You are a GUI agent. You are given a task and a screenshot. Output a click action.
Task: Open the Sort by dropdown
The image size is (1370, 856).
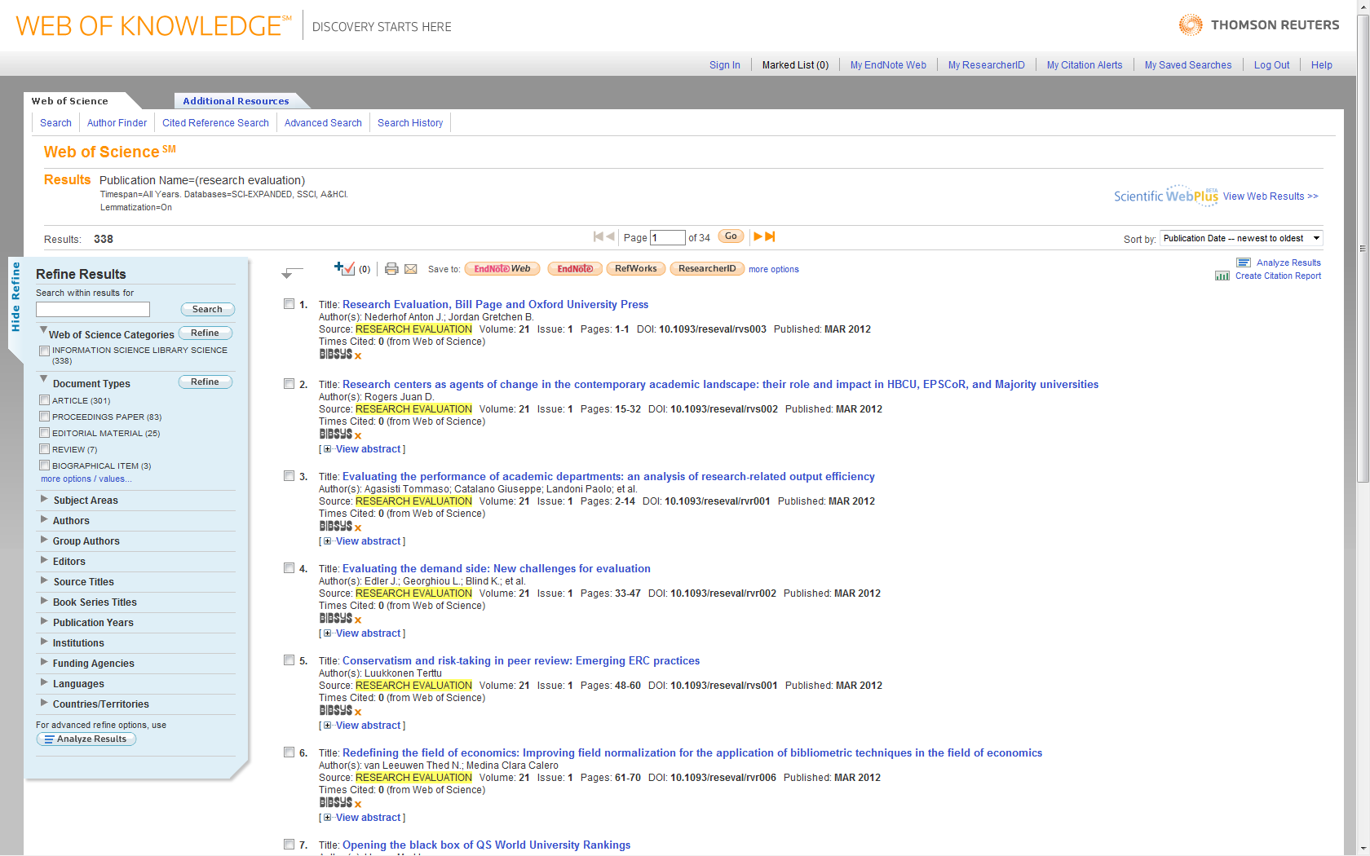tap(1241, 238)
